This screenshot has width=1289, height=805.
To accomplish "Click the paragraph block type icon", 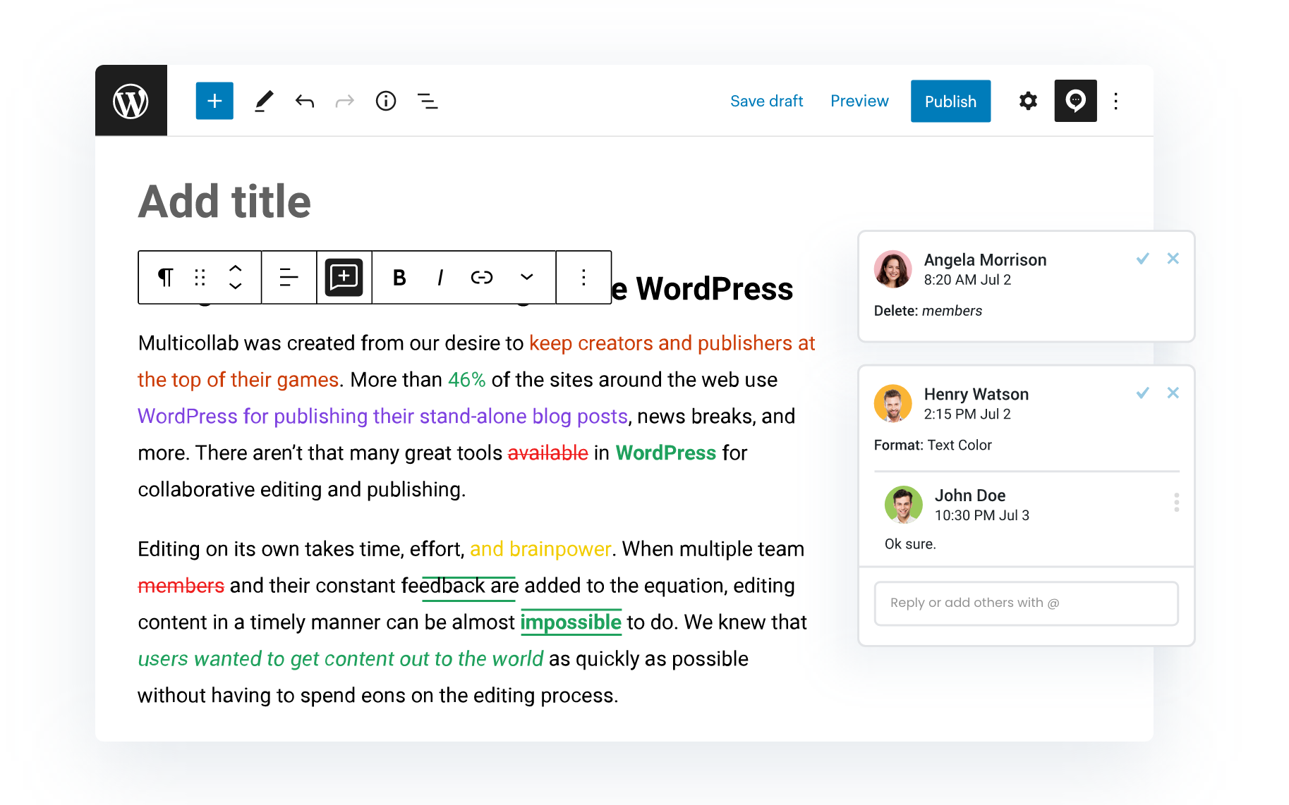I will click(165, 277).
